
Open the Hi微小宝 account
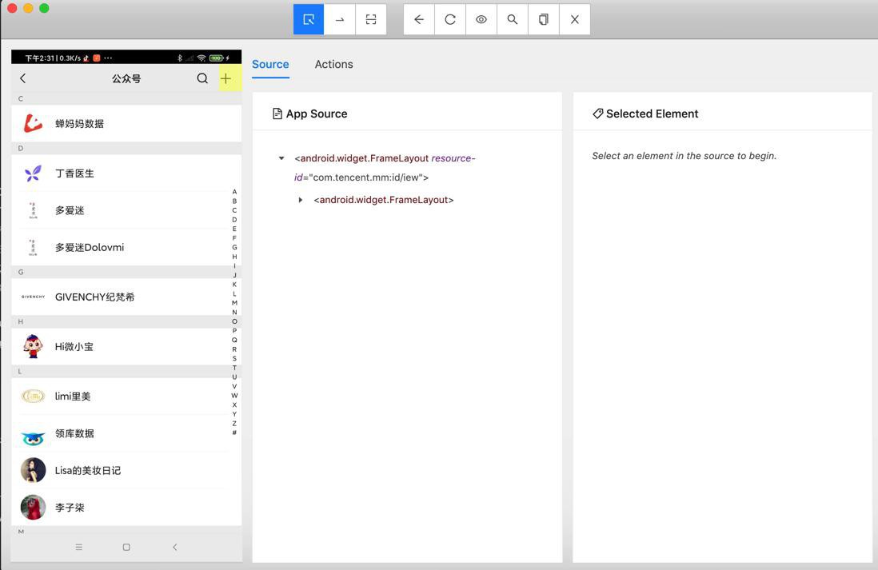coord(126,347)
